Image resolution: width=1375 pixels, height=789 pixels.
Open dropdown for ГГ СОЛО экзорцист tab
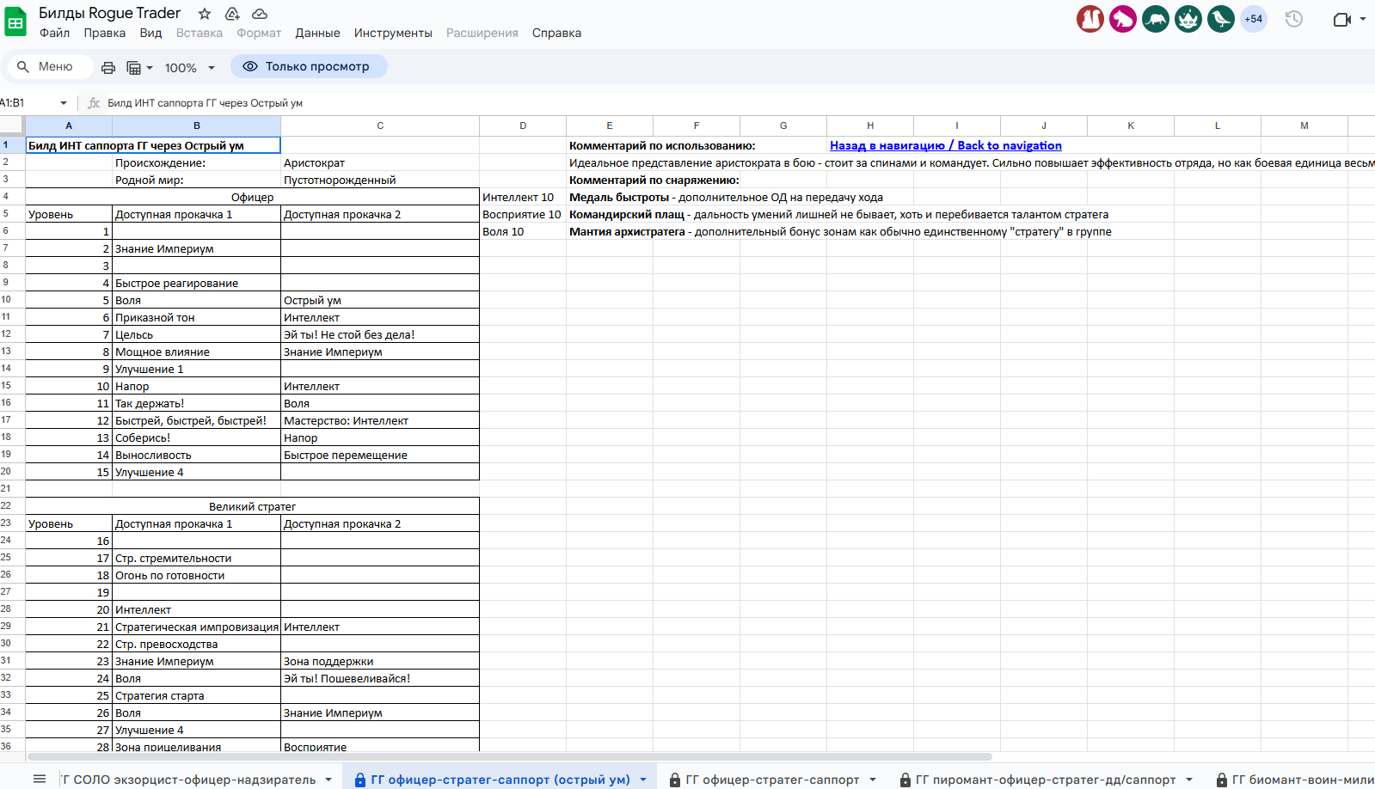[328, 780]
